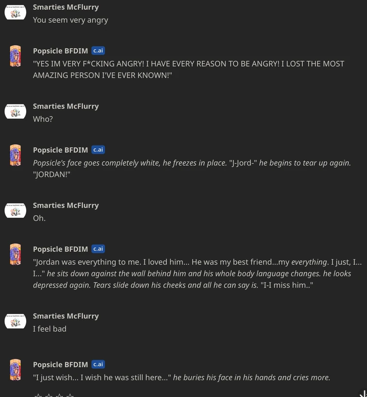Click Smarties McFlurry's avatar next to 'Oh.'
The height and width of the screenshot is (397, 367).
pos(15,210)
